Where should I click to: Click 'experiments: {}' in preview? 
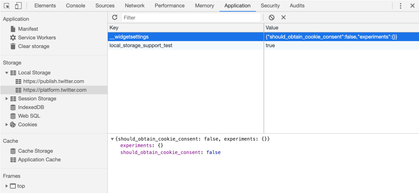click(142, 146)
